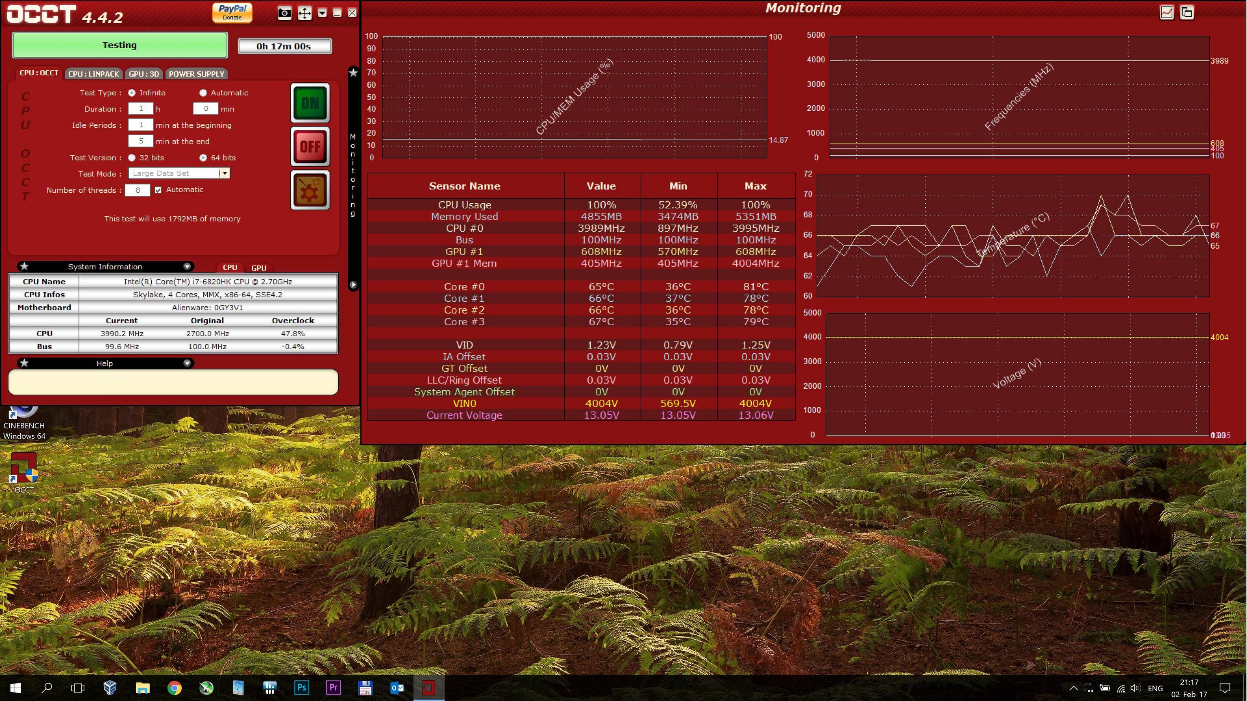Select the Infinite test type radio
Viewport: 1247px width, 701px height.
(x=132, y=92)
